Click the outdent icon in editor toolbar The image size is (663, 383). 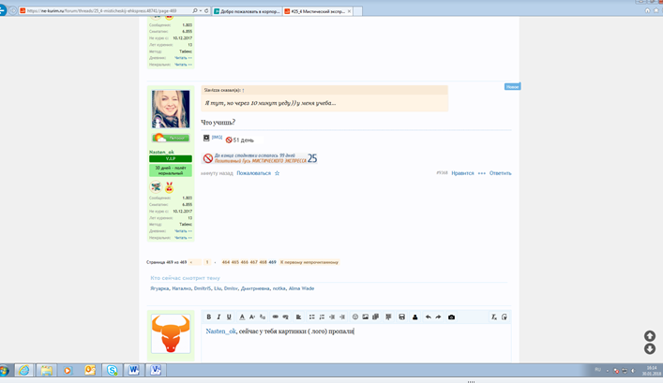[x=332, y=317]
